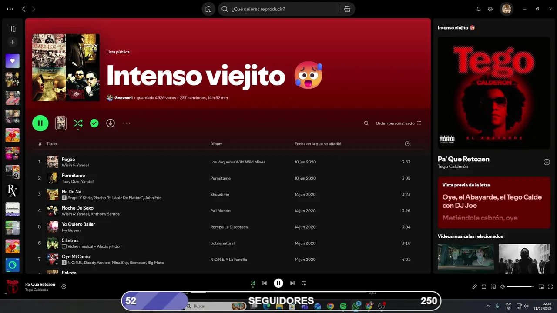Screen dimensions: 557x313
Task: Toggle shuffle for the playlist header
Action: [x=78, y=123]
